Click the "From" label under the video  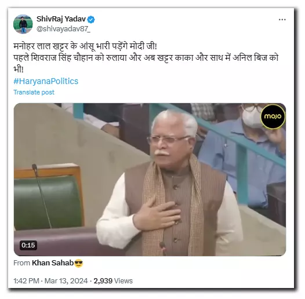[x=21, y=263]
